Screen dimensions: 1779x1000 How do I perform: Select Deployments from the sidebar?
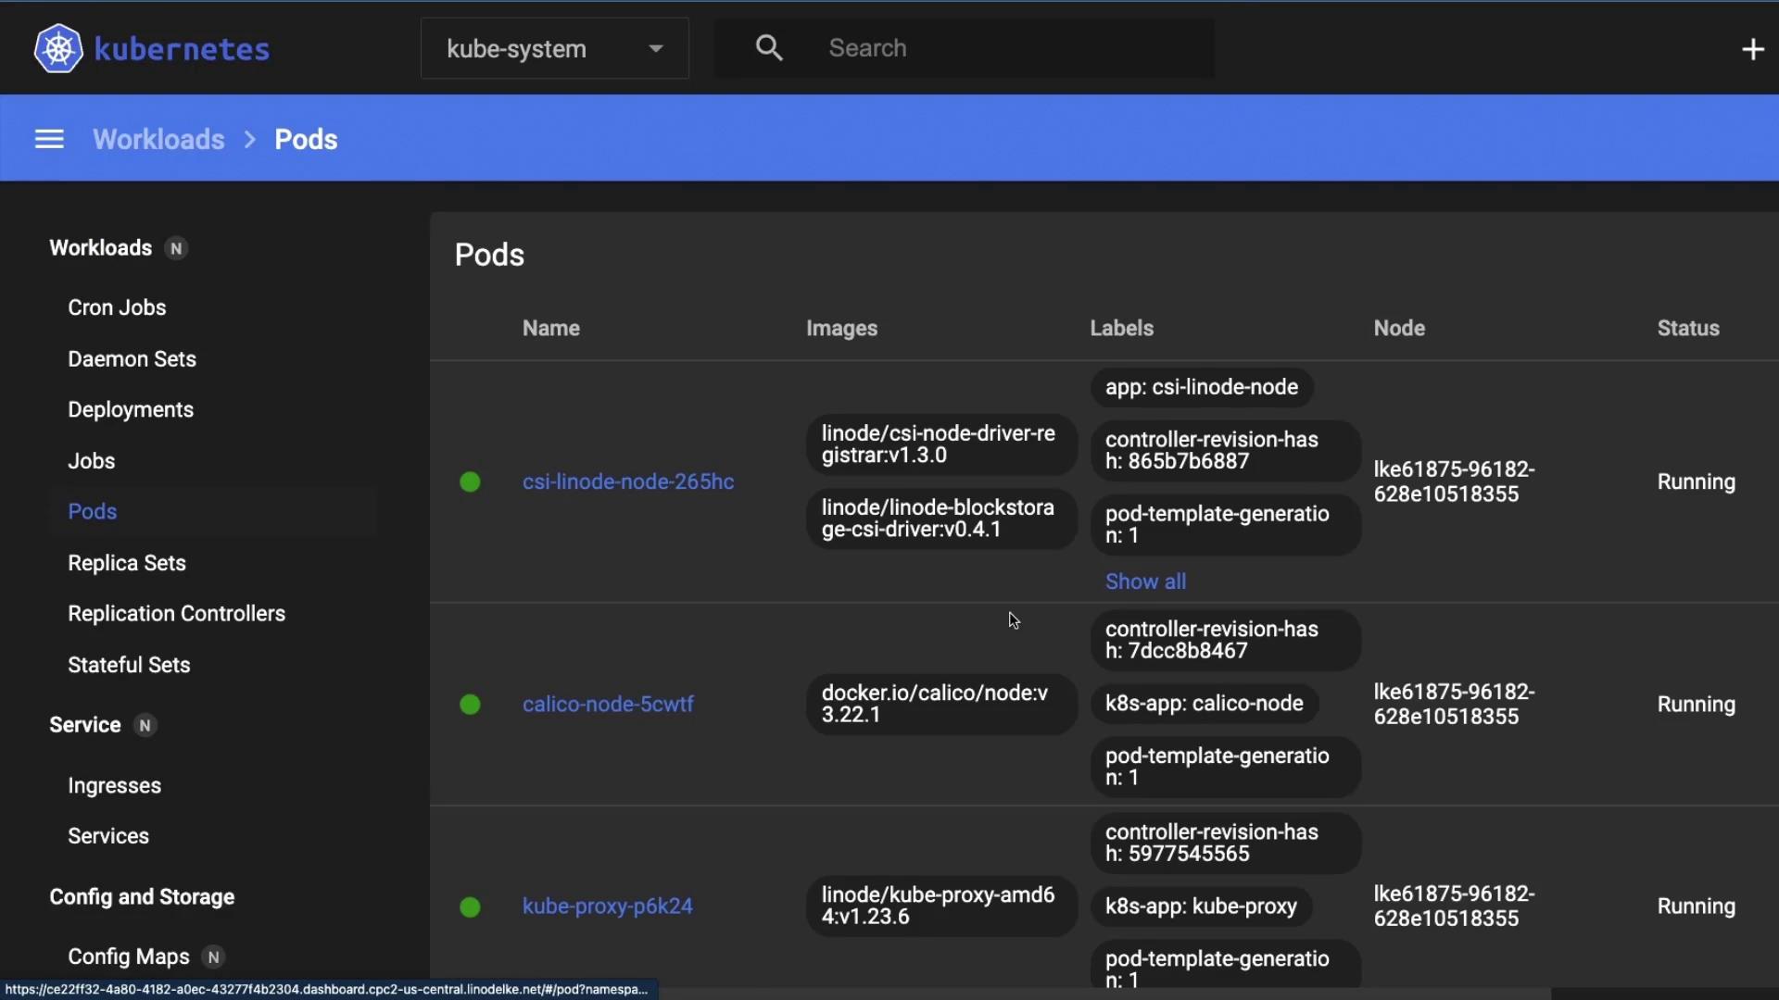tap(131, 409)
